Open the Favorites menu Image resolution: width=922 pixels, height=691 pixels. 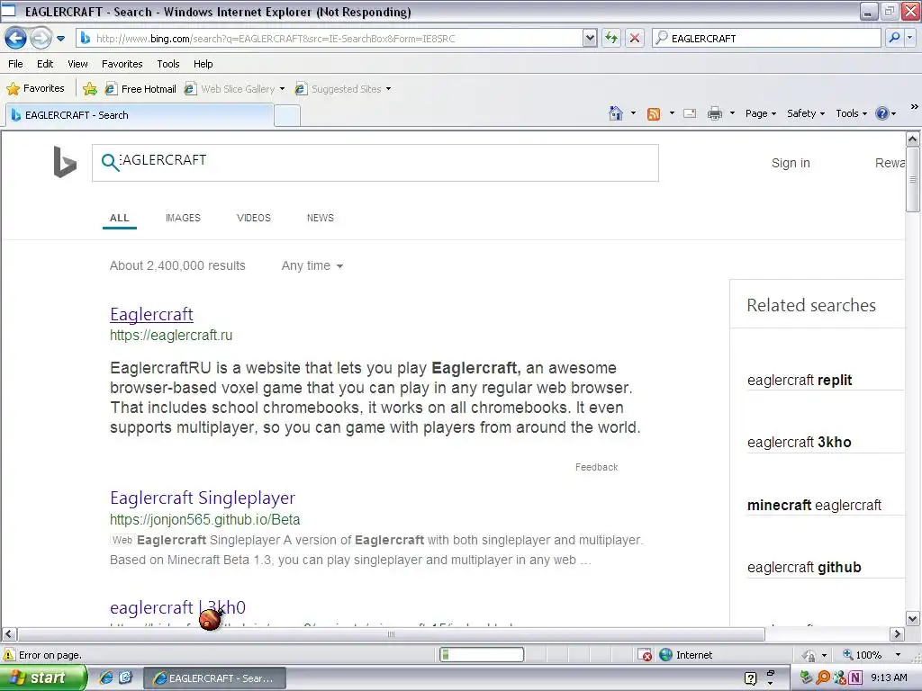(x=122, y=64)
